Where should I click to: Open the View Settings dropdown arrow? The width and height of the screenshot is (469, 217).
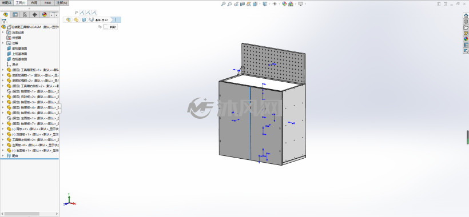[x=305, y=4]
